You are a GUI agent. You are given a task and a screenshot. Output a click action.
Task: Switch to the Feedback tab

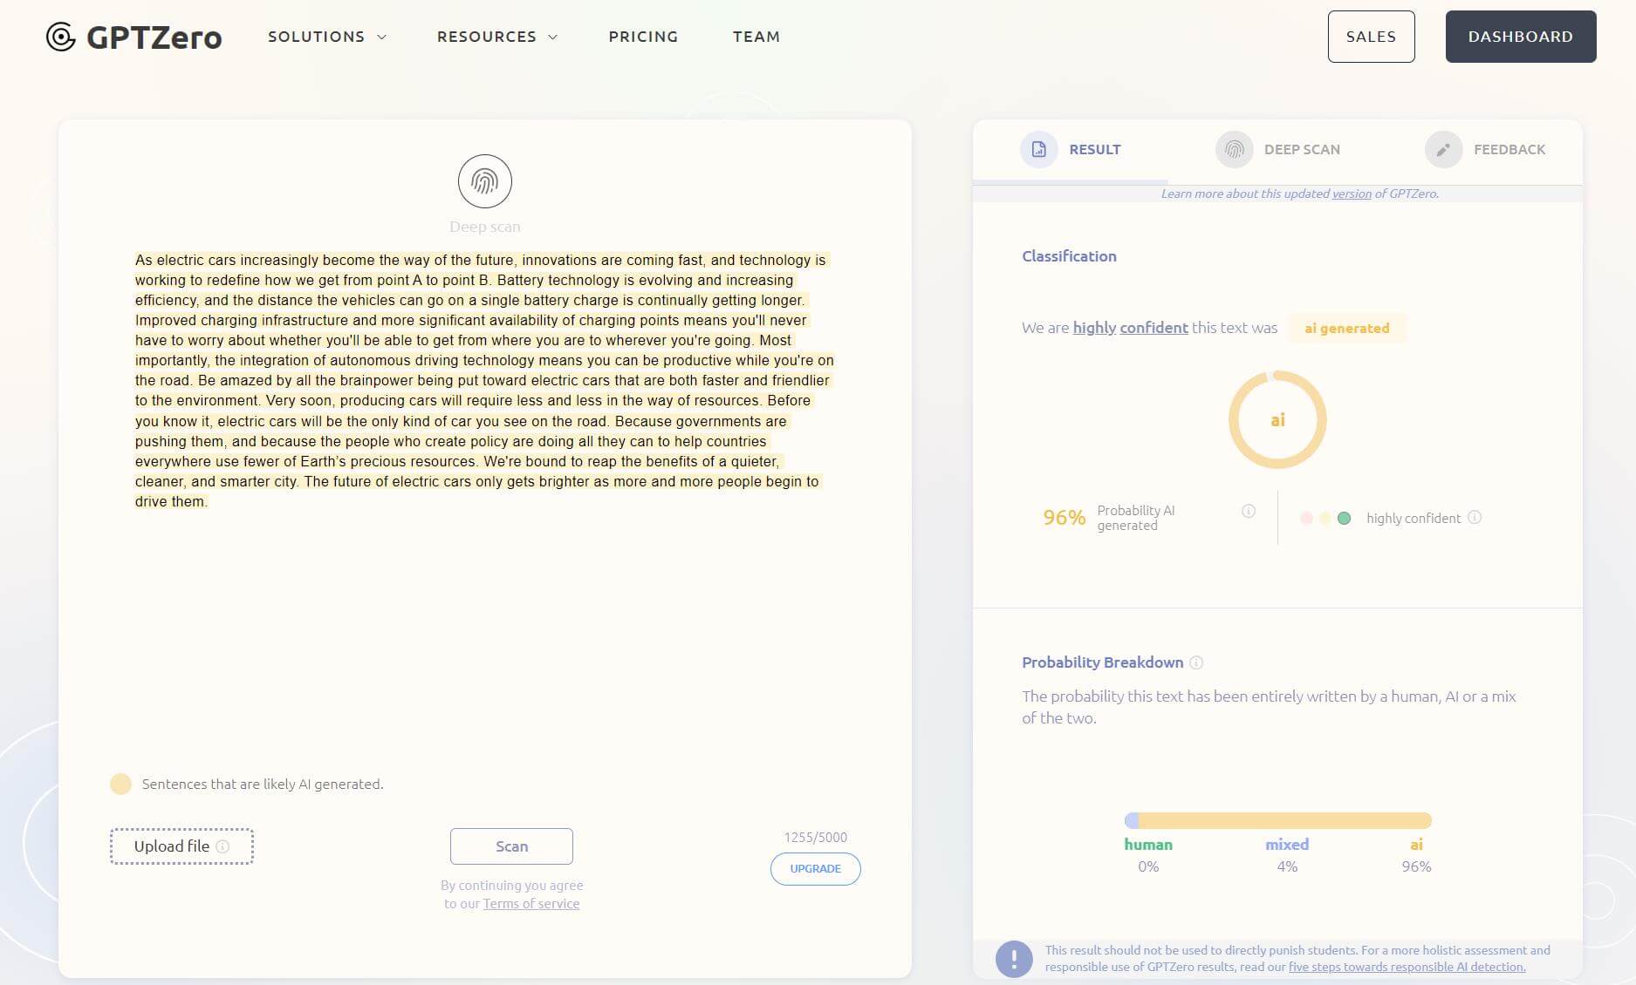(1485, 149)
